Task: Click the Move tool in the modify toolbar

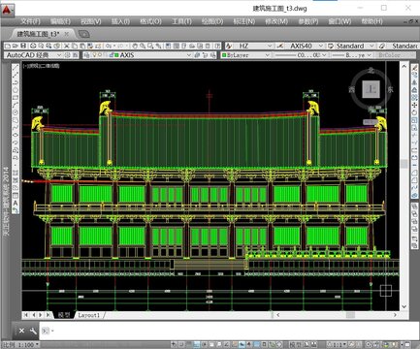Action: [414, 105]
